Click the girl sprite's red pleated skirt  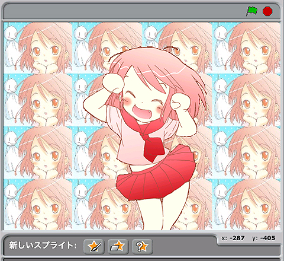pos(156,176)
